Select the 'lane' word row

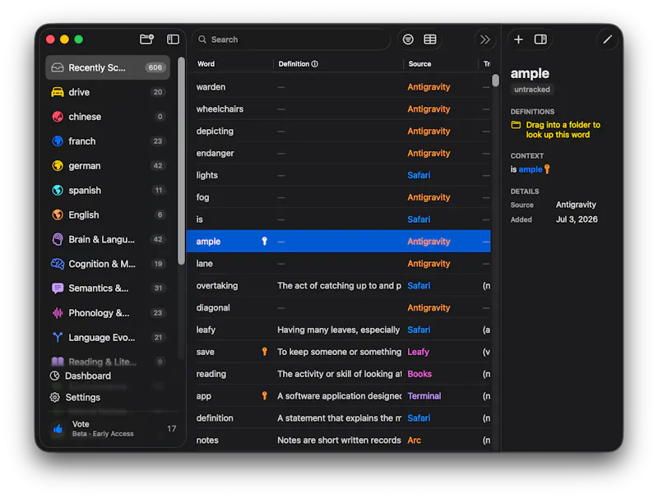pos(338,264)
